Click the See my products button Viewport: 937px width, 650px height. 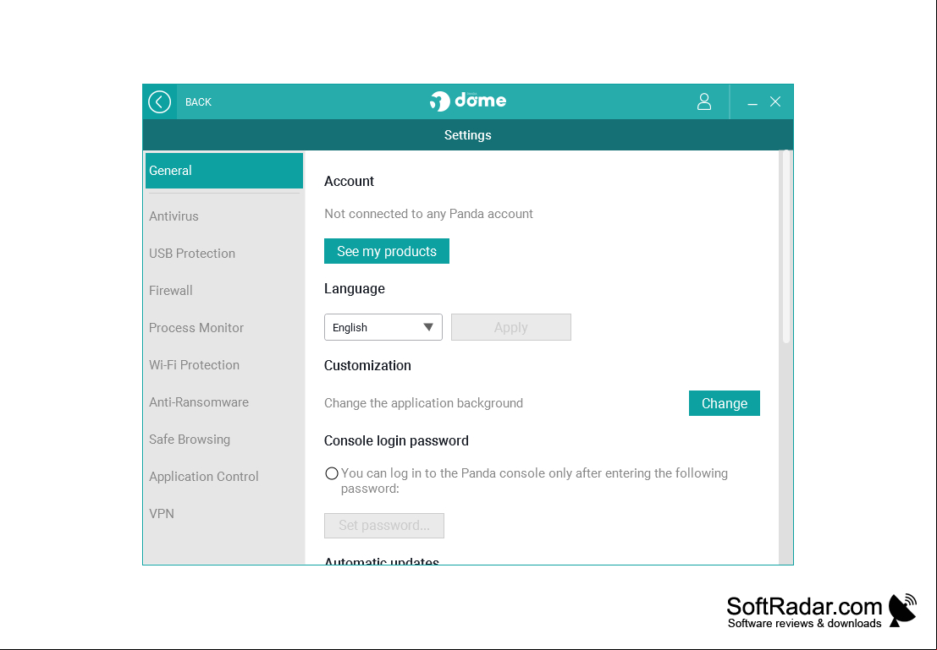point(387,251)
